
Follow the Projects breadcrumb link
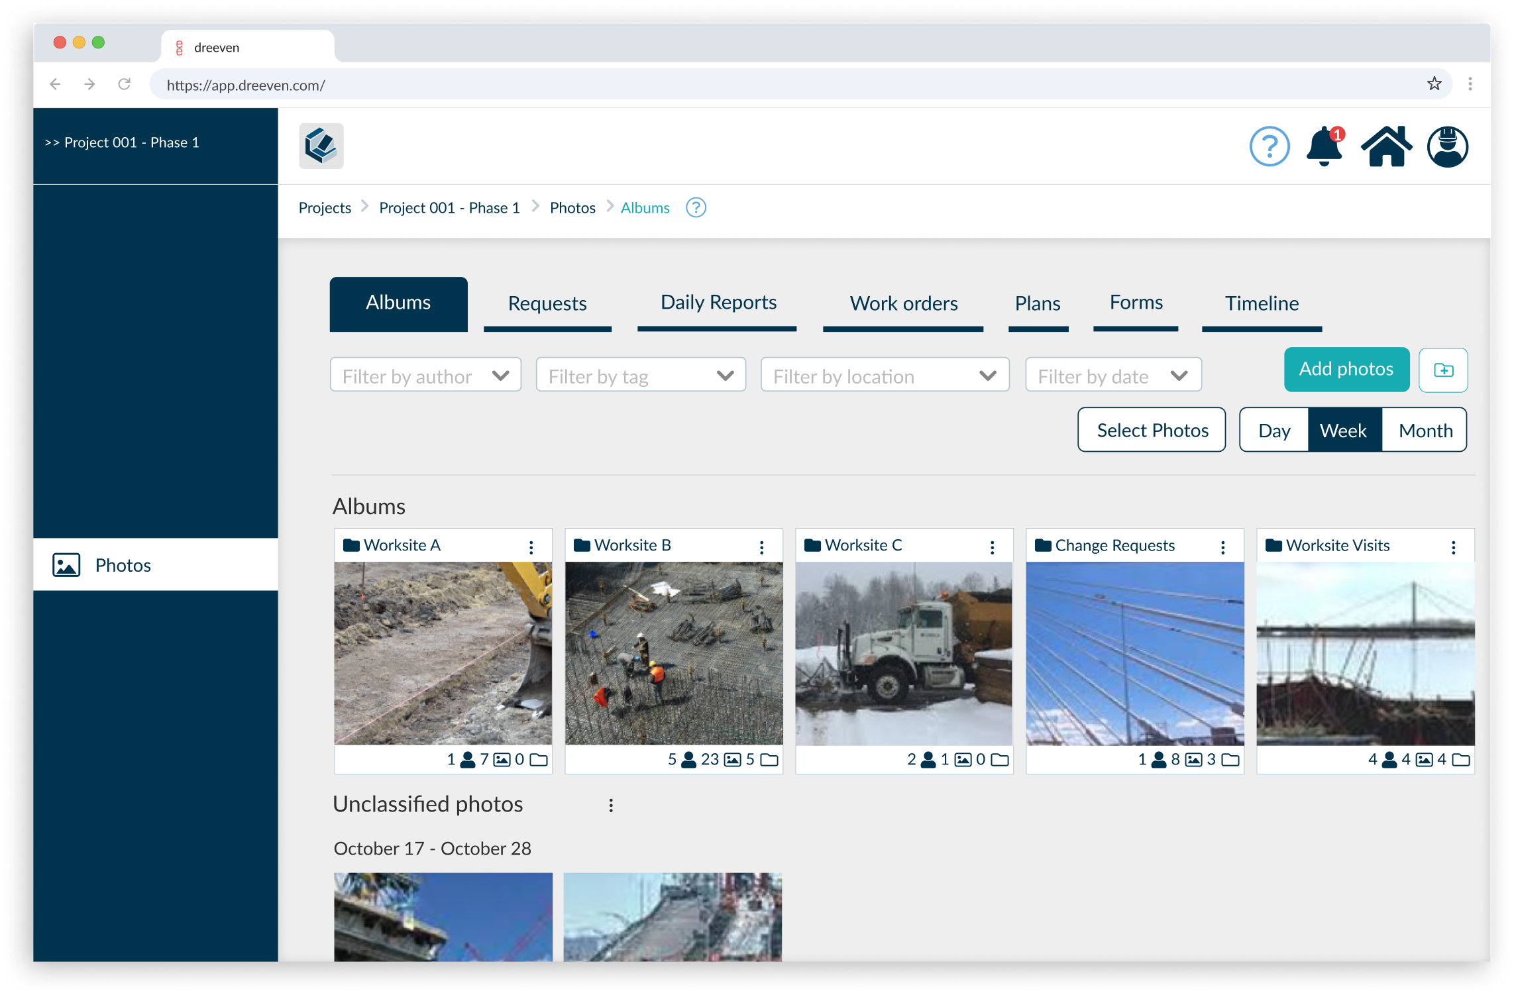(325, 208)
